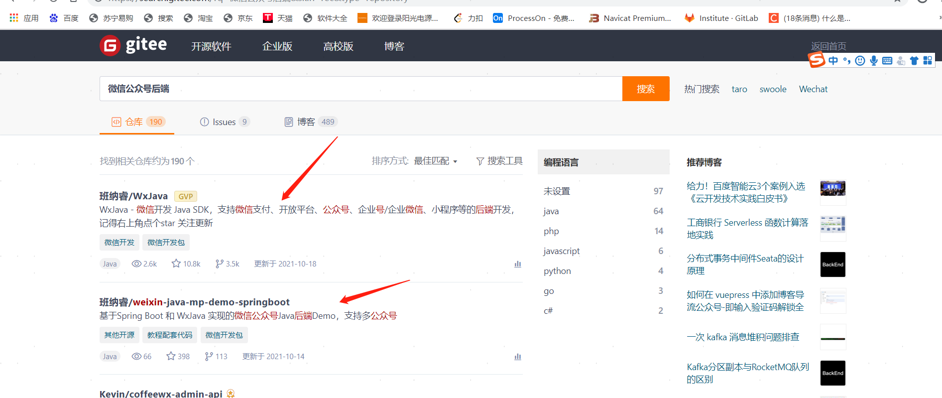
Task: Click the award badge beside coffeewx-admin-api
Action: point(231,394)
